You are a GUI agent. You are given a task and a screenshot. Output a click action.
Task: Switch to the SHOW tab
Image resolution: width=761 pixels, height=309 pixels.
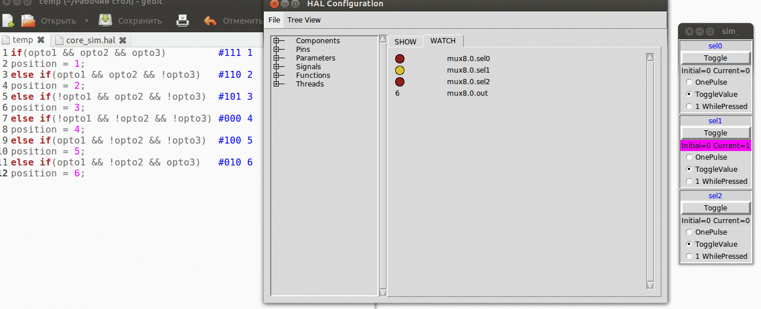pyautogui.click(x=406, y=42)
